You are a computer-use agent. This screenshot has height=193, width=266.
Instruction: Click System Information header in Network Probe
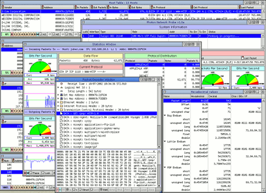pos(173,27)
